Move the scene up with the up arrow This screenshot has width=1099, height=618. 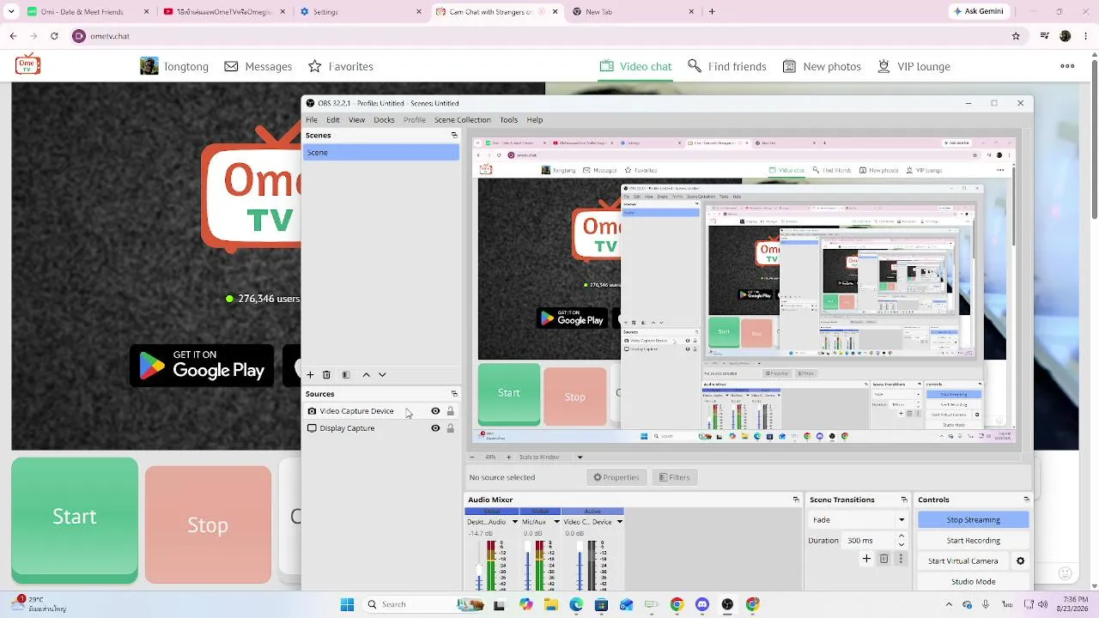tap(366, 375)
